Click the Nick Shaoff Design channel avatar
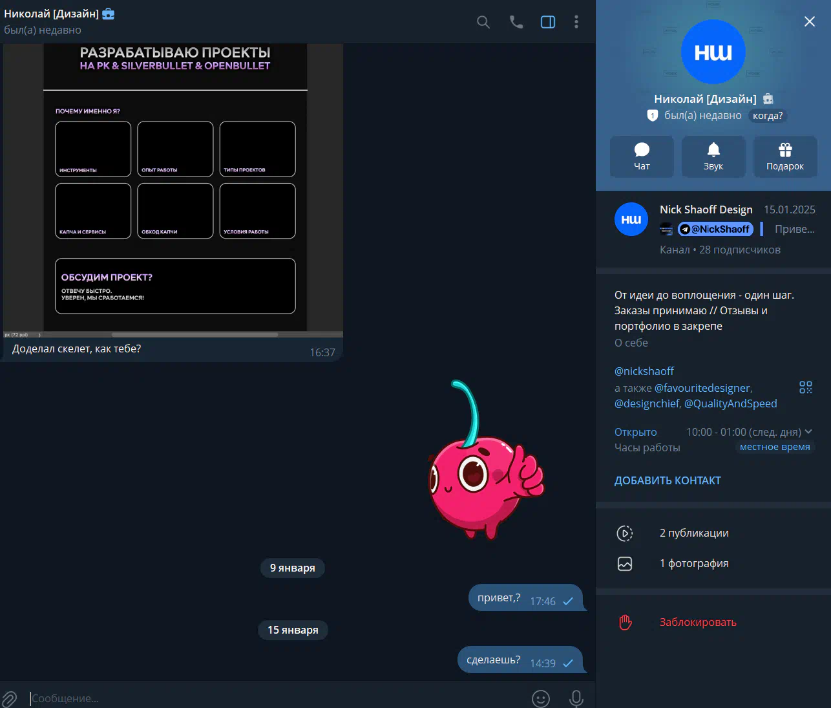 [x=631, y=219]
